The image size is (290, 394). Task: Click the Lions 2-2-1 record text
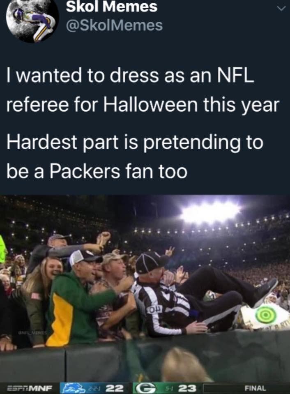coord(95,389)
